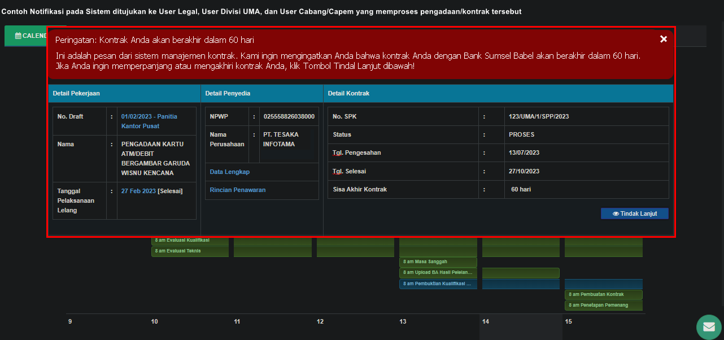Open the Penetapan Pemenang calendar event
Screen dimensions: 724x340
click(x=603, y=306)
